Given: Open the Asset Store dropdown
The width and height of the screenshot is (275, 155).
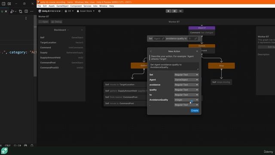Looking at the screenshot, I should click(x=86, y=11).
